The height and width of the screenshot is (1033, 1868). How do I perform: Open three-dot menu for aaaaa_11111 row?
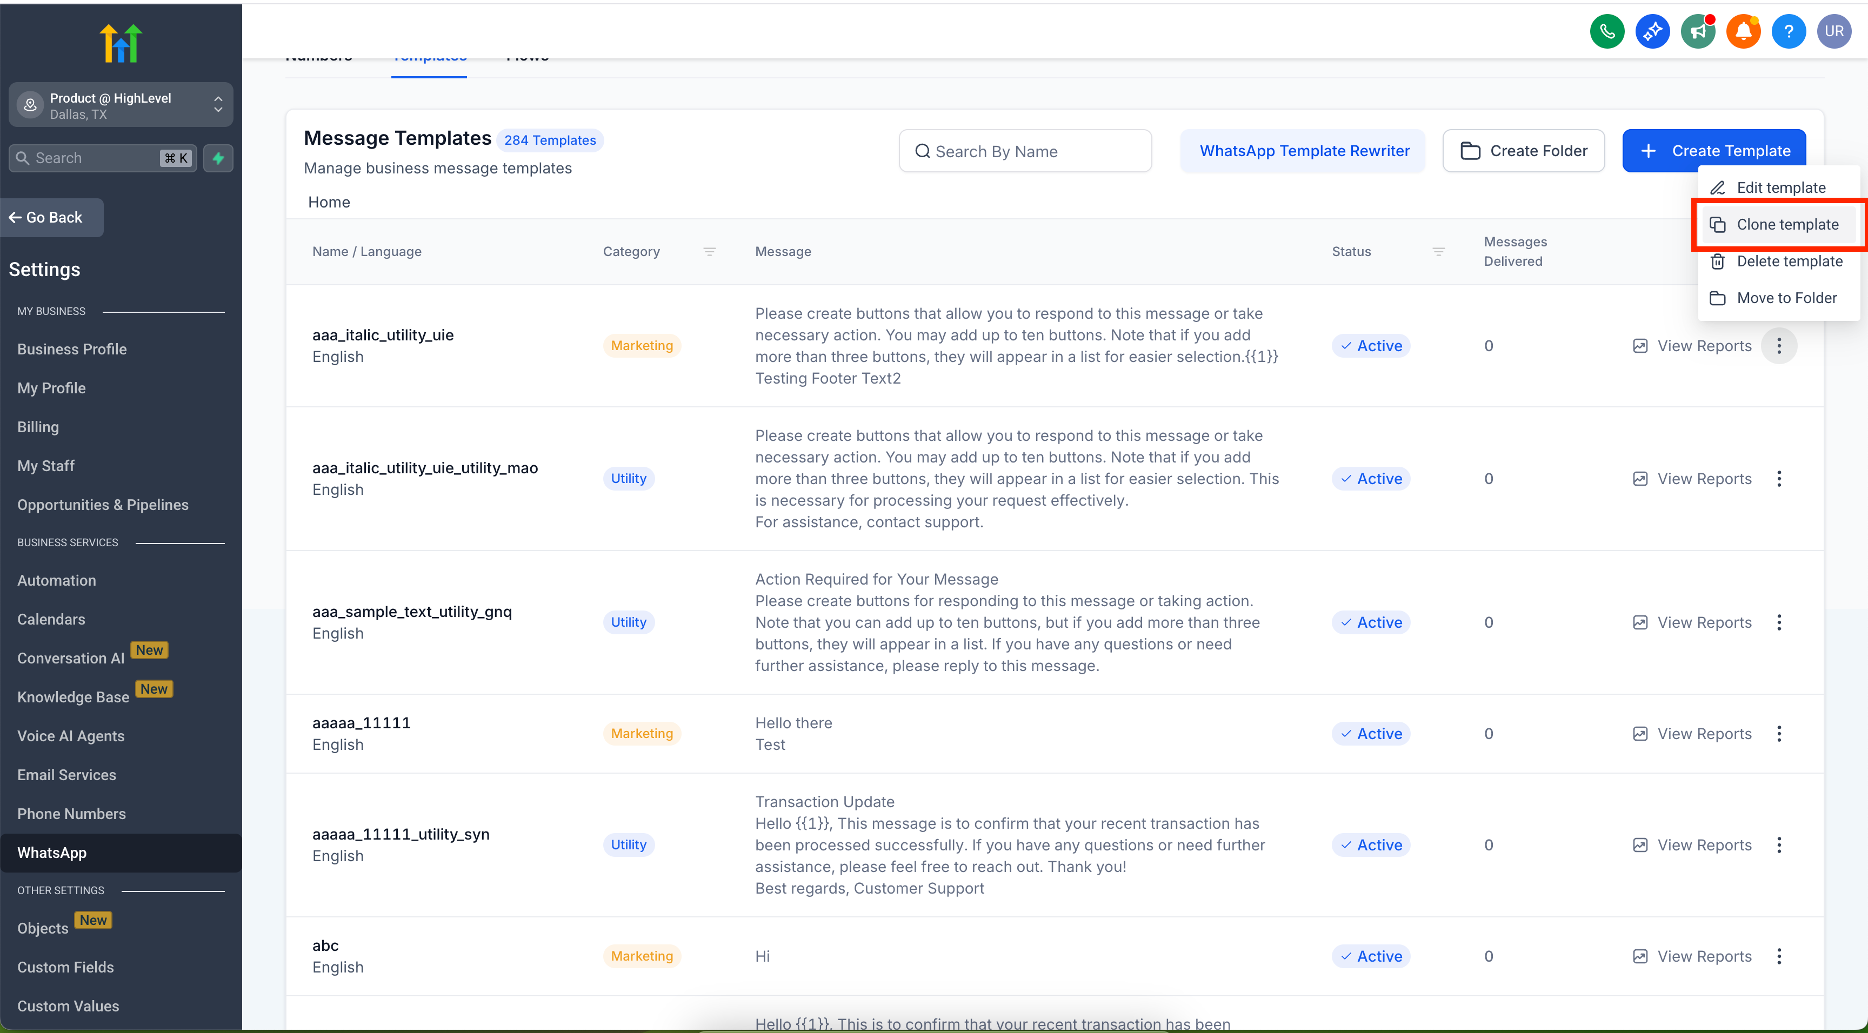1779,734
